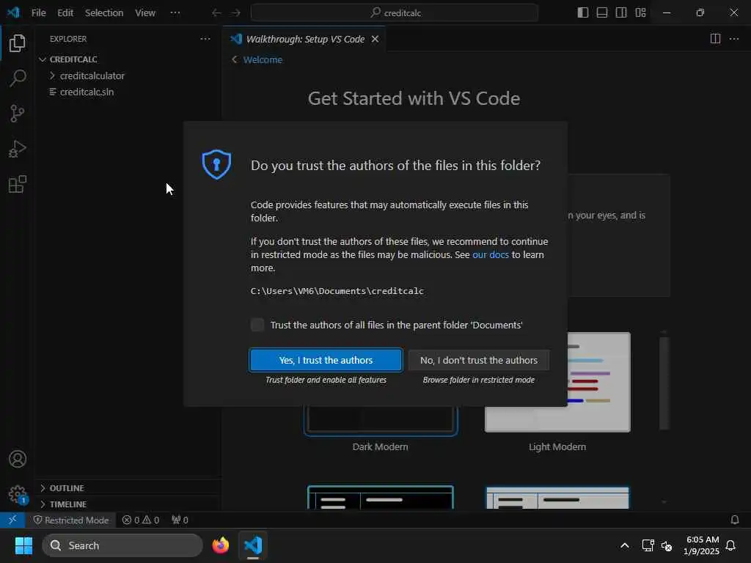Open Customize Layout icon

coord(640,13)
